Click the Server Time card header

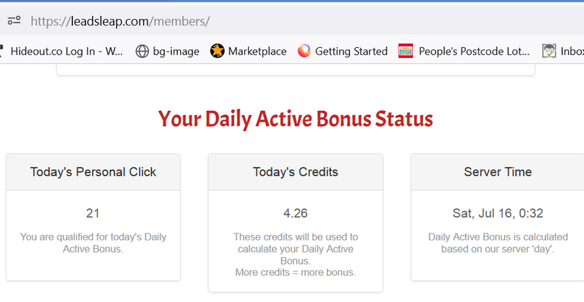pyautogui.click(x=497, y=172)
